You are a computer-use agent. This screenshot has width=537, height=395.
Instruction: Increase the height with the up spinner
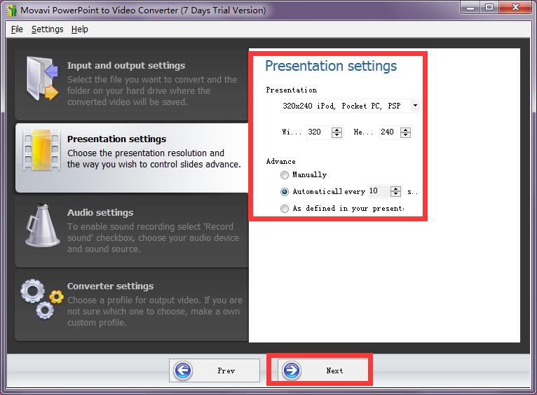pyautogui.click(x=406, y=130)
